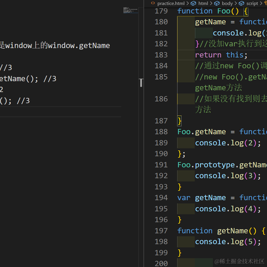Image resolution: width=267 pixels, height=267 pixels.
Task: Click 'console.log(5);' on line 198
Action: 228,242
